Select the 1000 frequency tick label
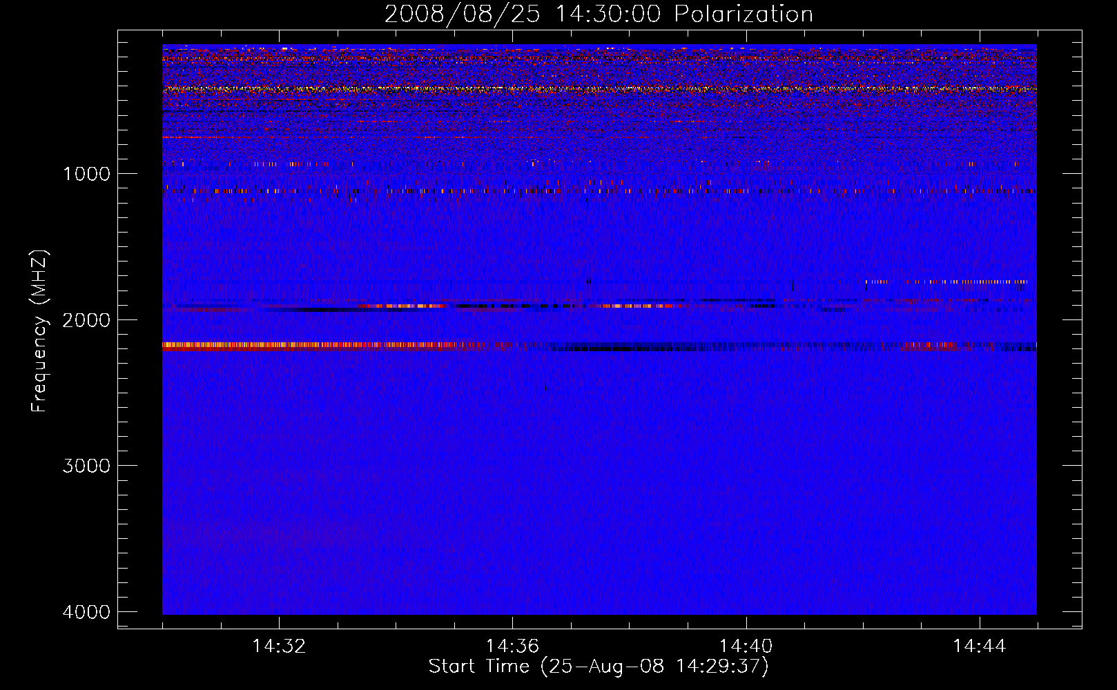The height and width of the screenshot is (690, 1117). 87,174
